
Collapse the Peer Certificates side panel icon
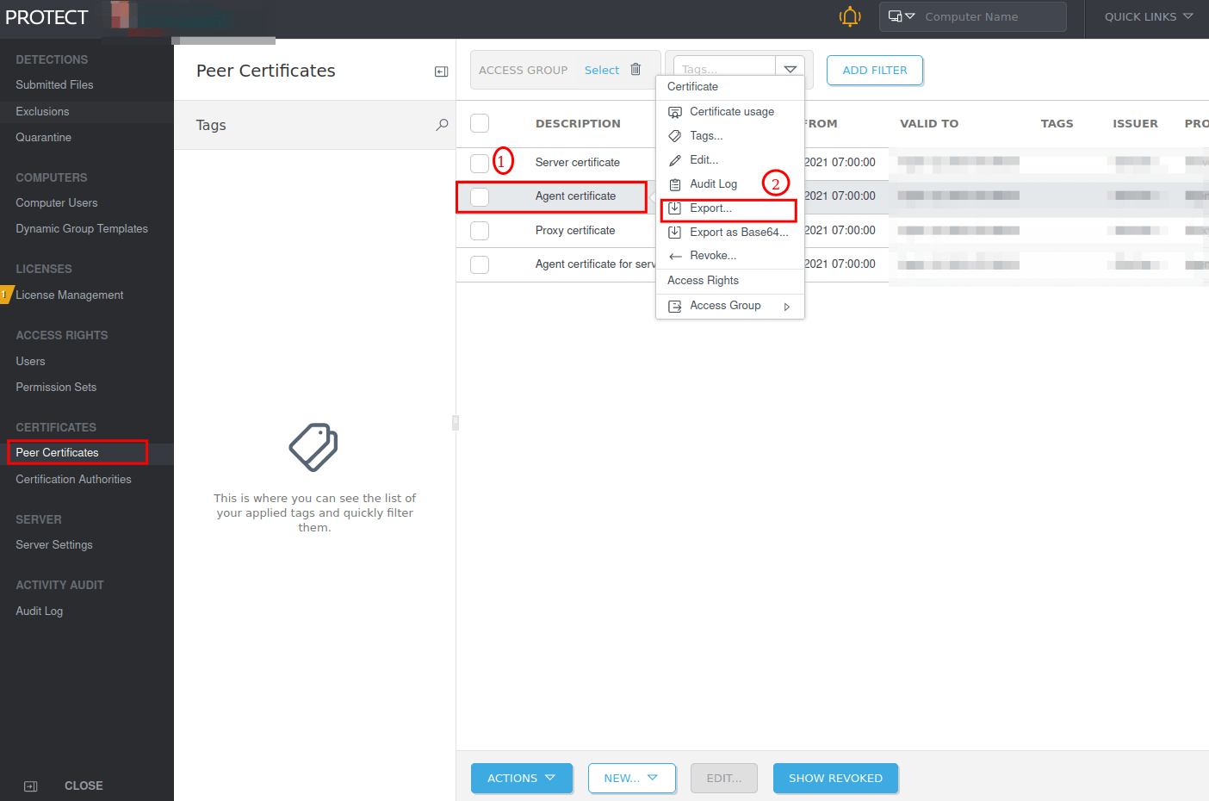click(x=441, y=71)
